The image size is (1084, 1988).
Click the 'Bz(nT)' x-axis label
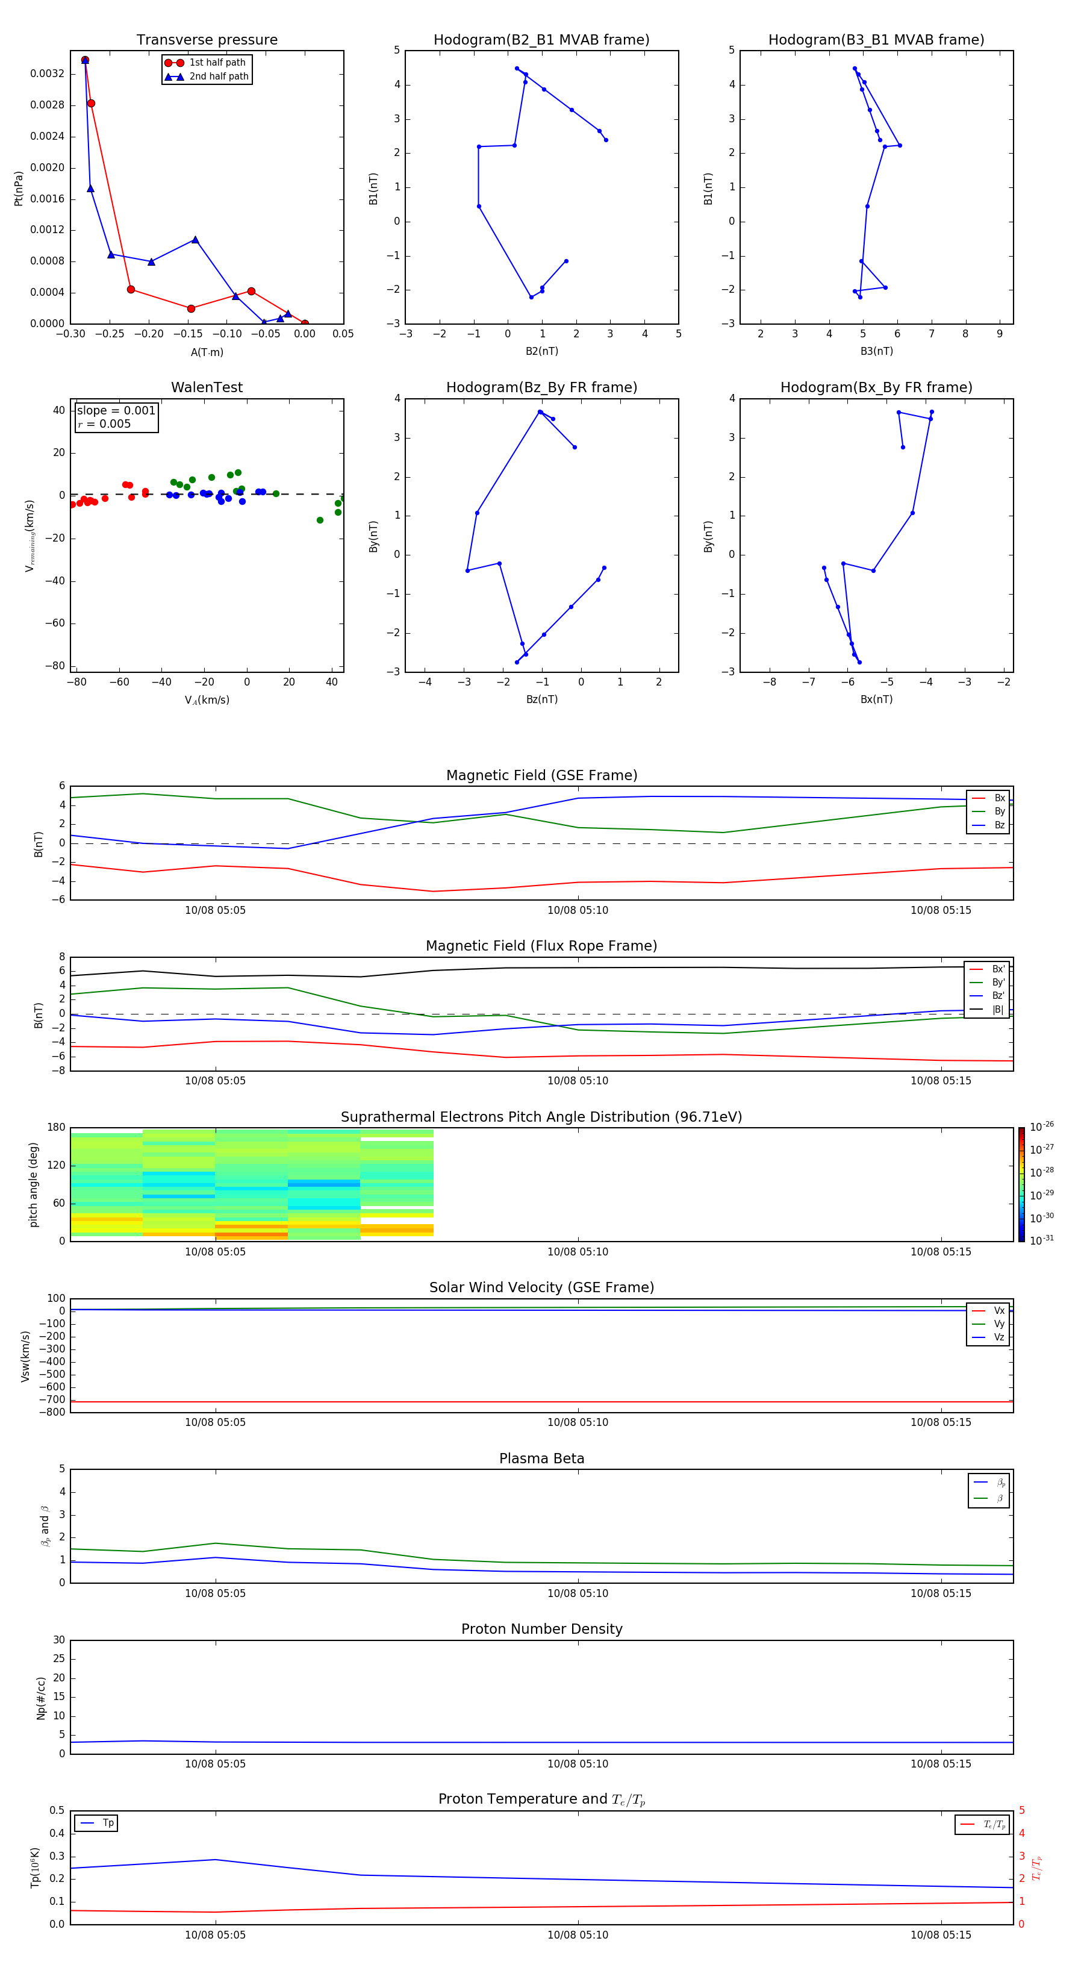[541, 700]
